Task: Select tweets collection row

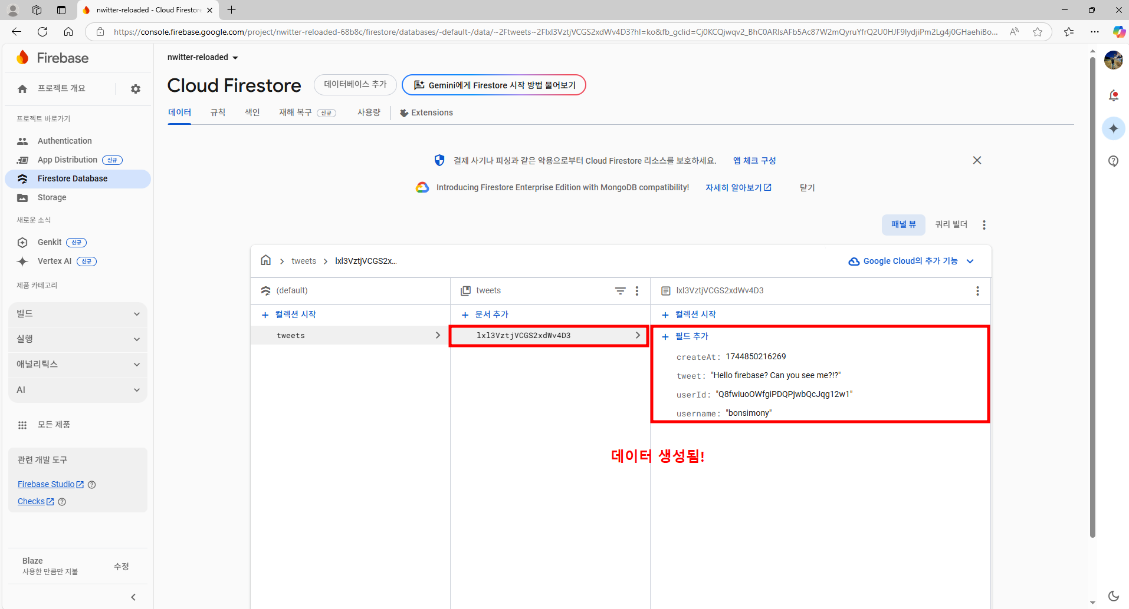Action: 350,335
